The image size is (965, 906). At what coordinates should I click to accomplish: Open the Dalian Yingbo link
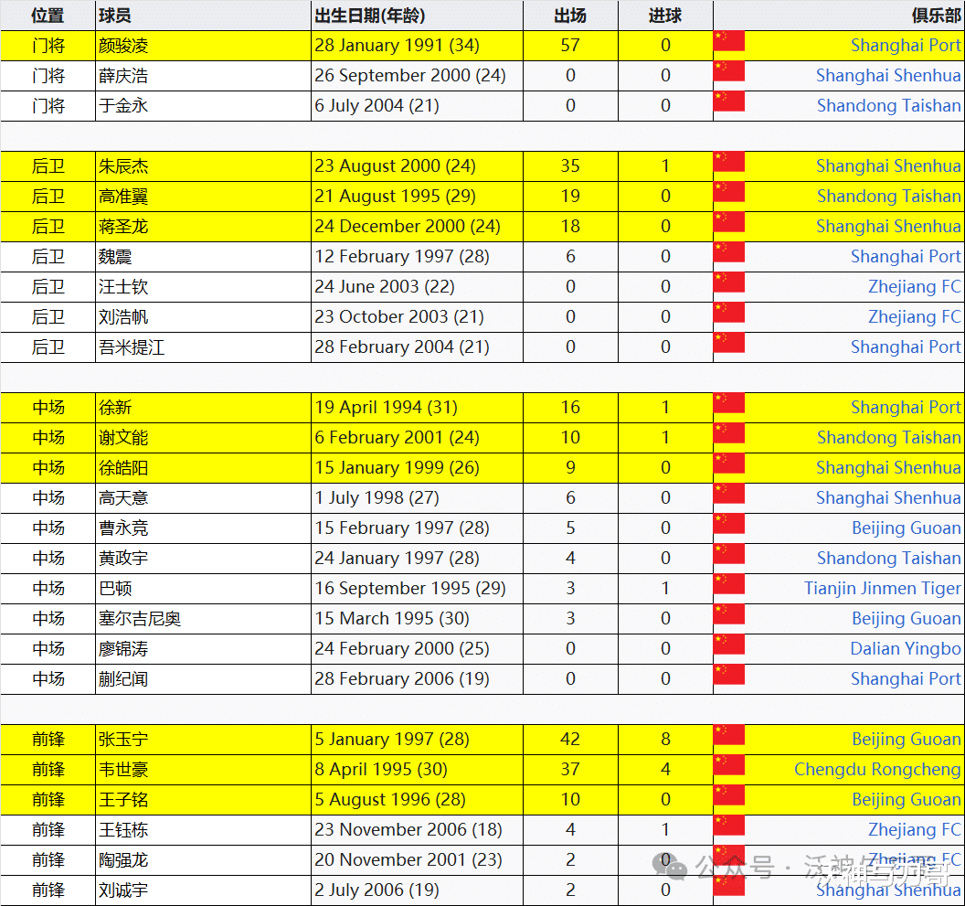tap(906, 649)
